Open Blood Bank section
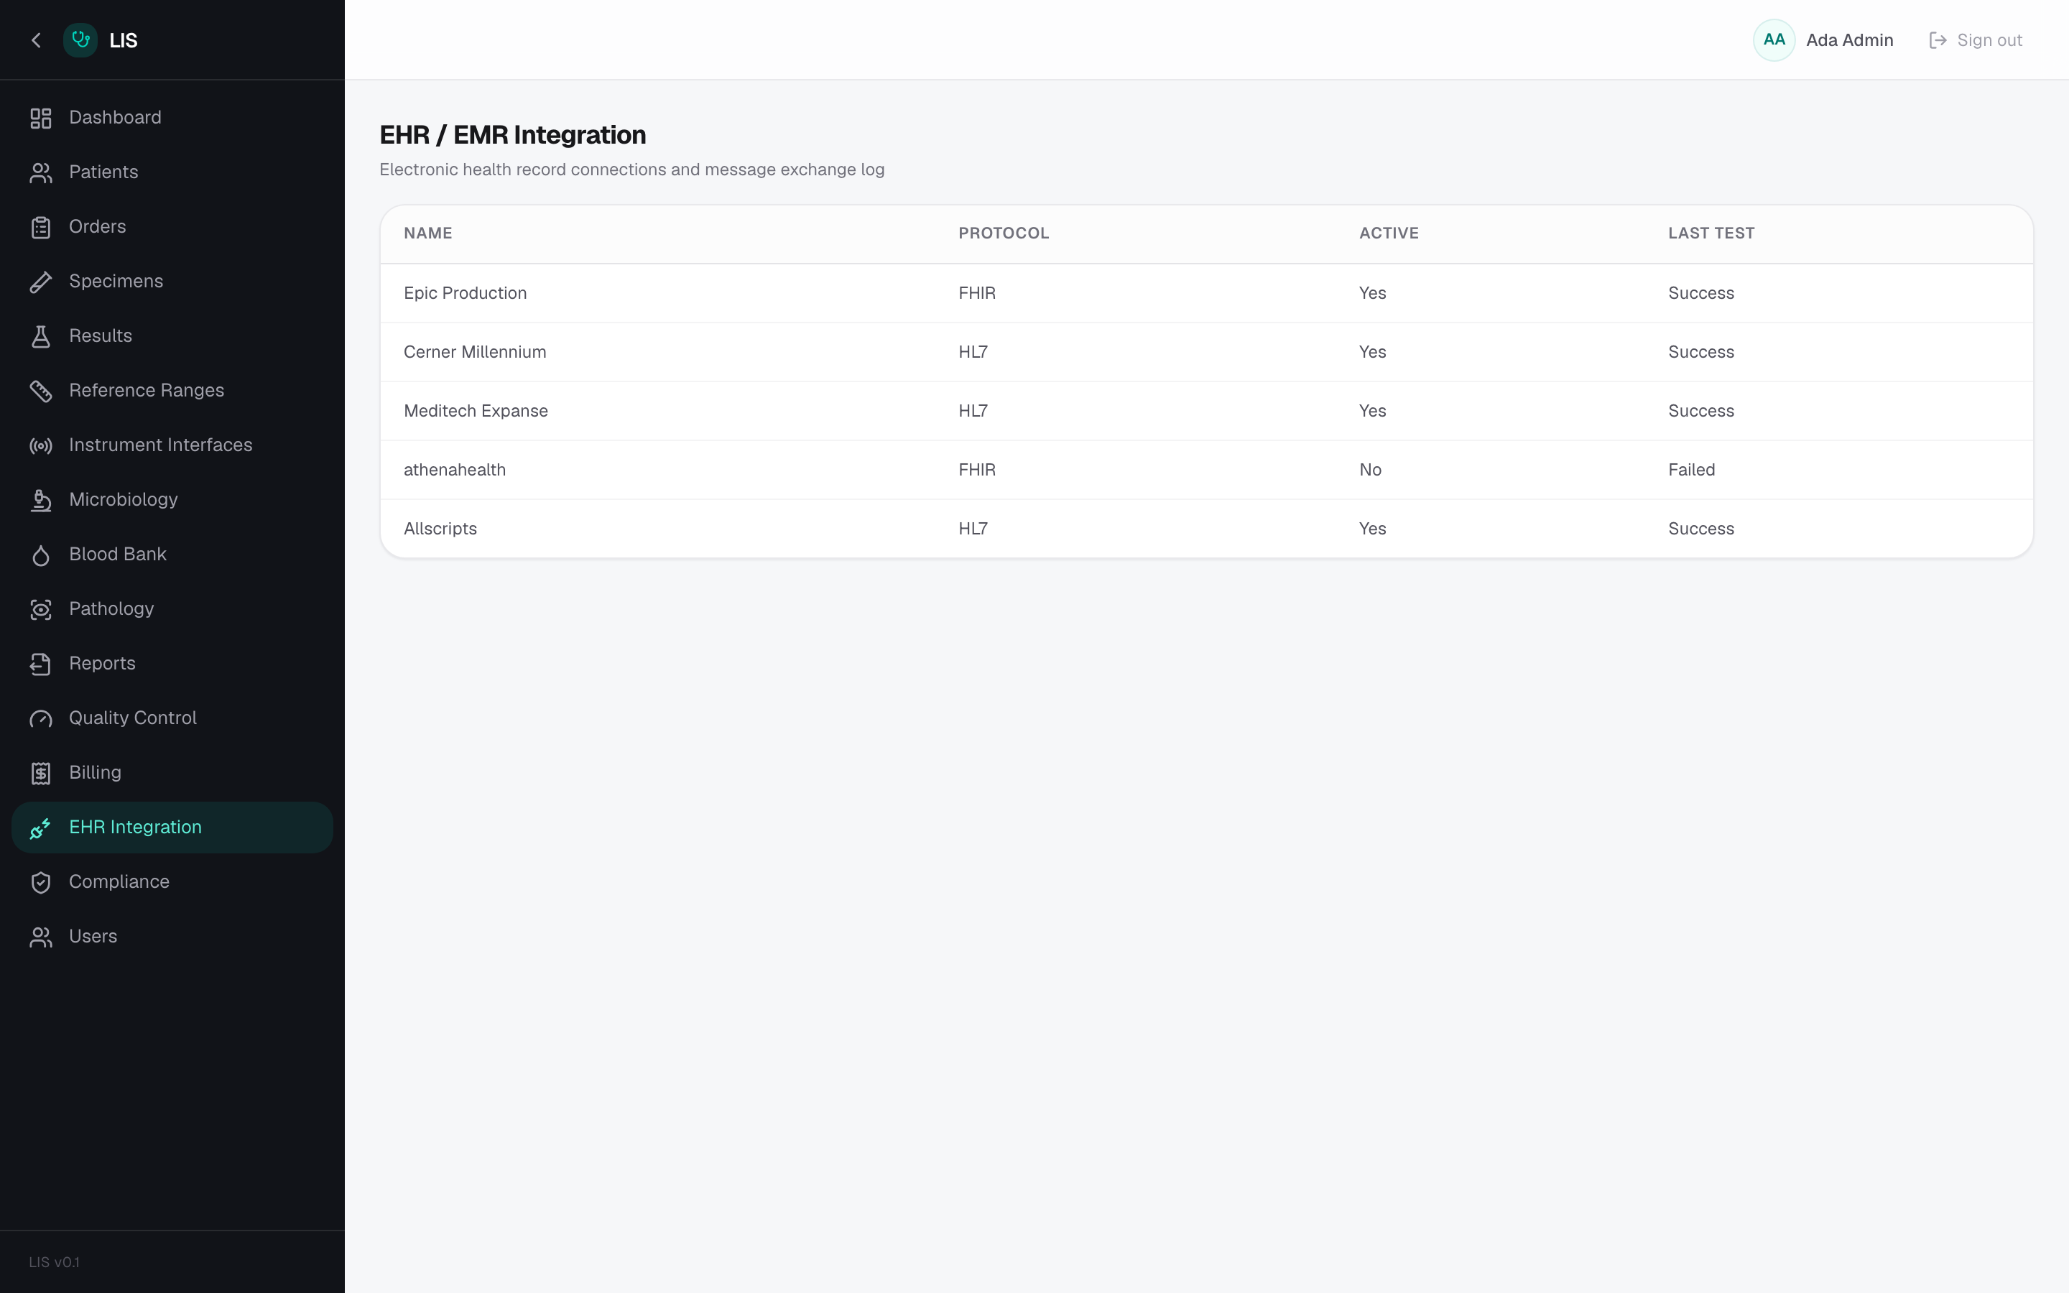This screenshot has height=1293, width=2069. [172, 555]
